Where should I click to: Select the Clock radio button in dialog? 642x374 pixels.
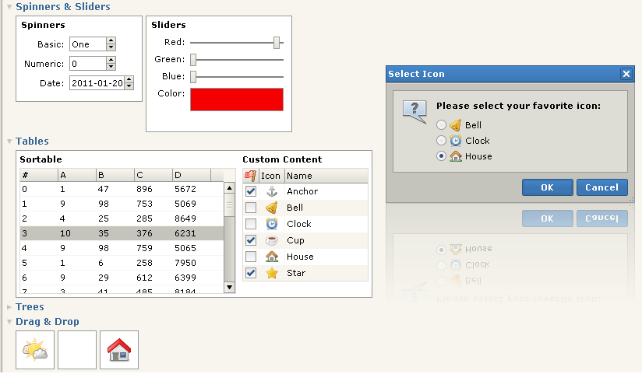441,141
